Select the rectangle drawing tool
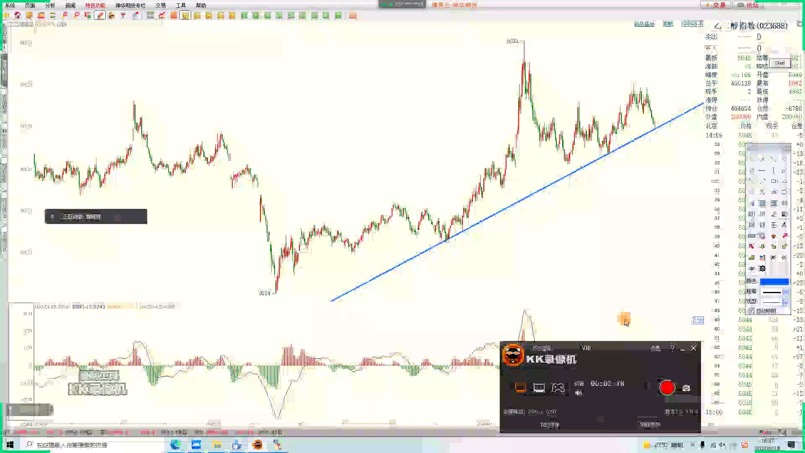805x453 pixels. (774, 181)
